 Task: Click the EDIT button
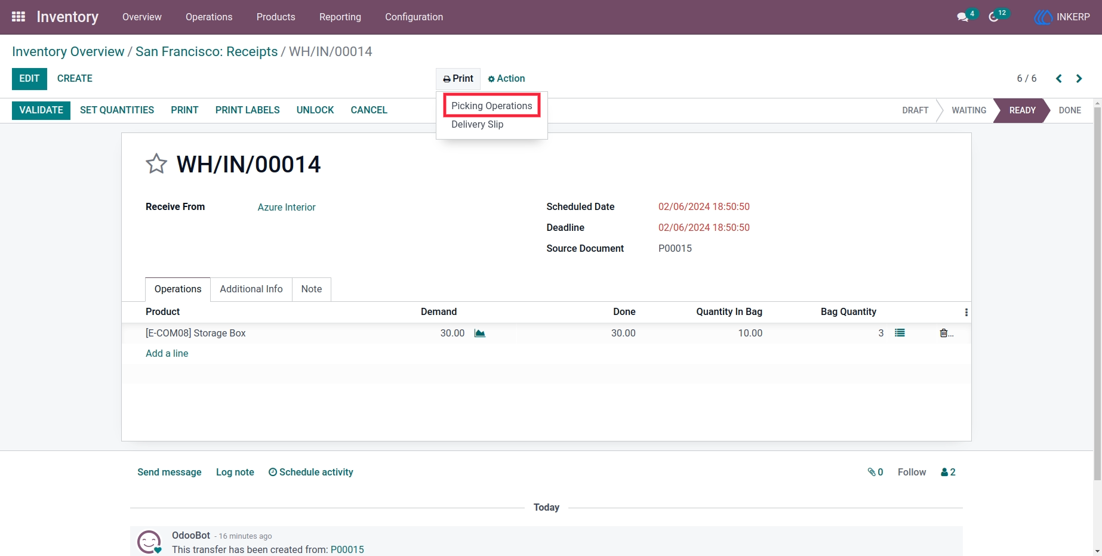[x=29, y=78]
